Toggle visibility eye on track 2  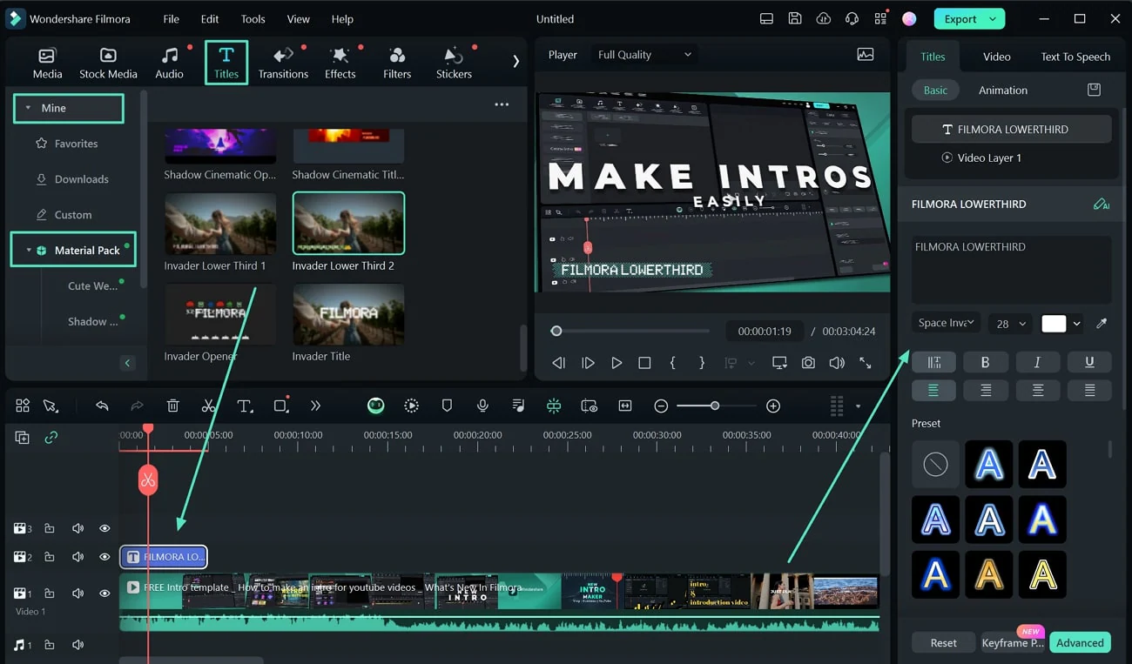click(x=104, y=557)
